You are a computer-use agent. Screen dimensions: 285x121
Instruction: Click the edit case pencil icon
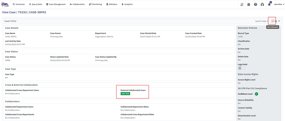click(x=272, y=21)
